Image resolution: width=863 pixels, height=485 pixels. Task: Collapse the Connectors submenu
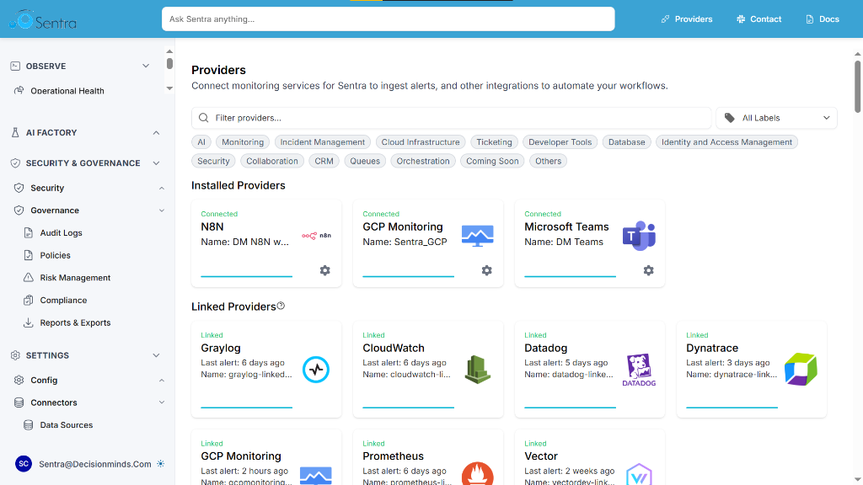point(162,402)
